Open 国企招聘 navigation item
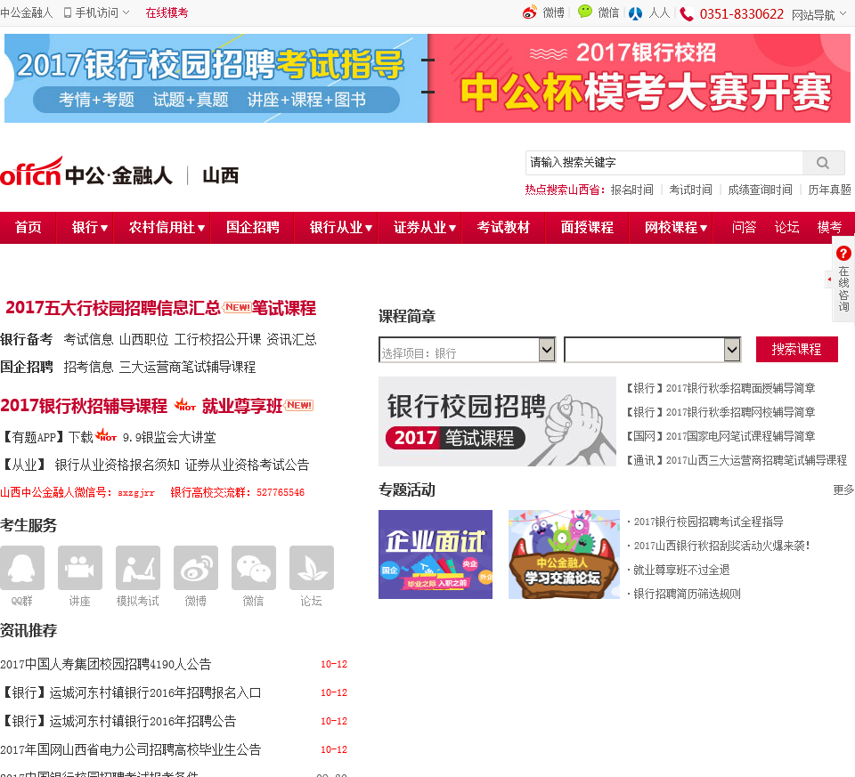 (252, 227)
